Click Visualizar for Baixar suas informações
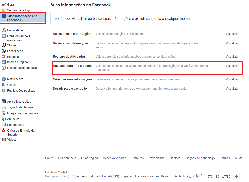 tap(232, 43)
